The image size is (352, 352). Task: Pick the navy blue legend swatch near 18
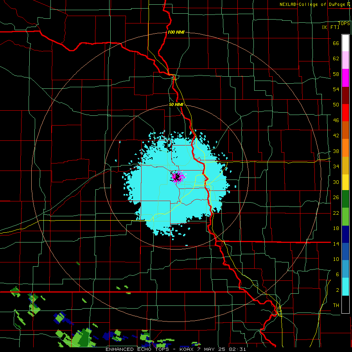pos(345,234)
